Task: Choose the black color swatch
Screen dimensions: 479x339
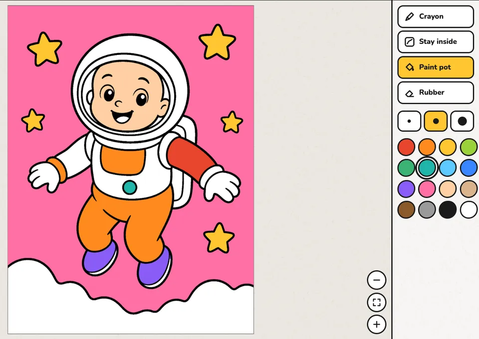Action: tap(448, 210)
